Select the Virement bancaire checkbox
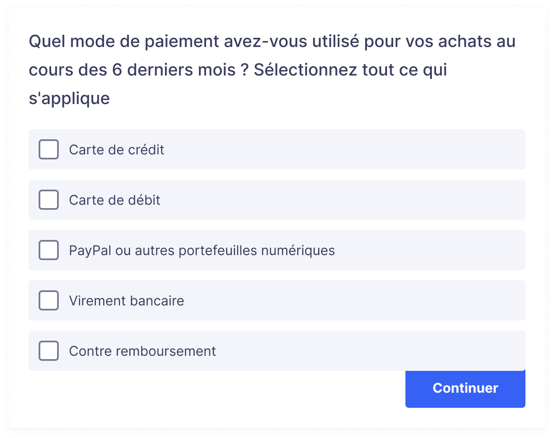Viewport: 554px width, 438px height. 49,300
